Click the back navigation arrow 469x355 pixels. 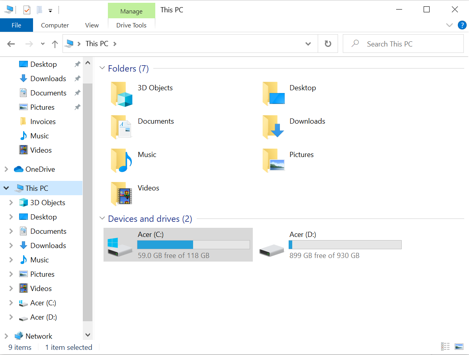click(x=11, y=44)
